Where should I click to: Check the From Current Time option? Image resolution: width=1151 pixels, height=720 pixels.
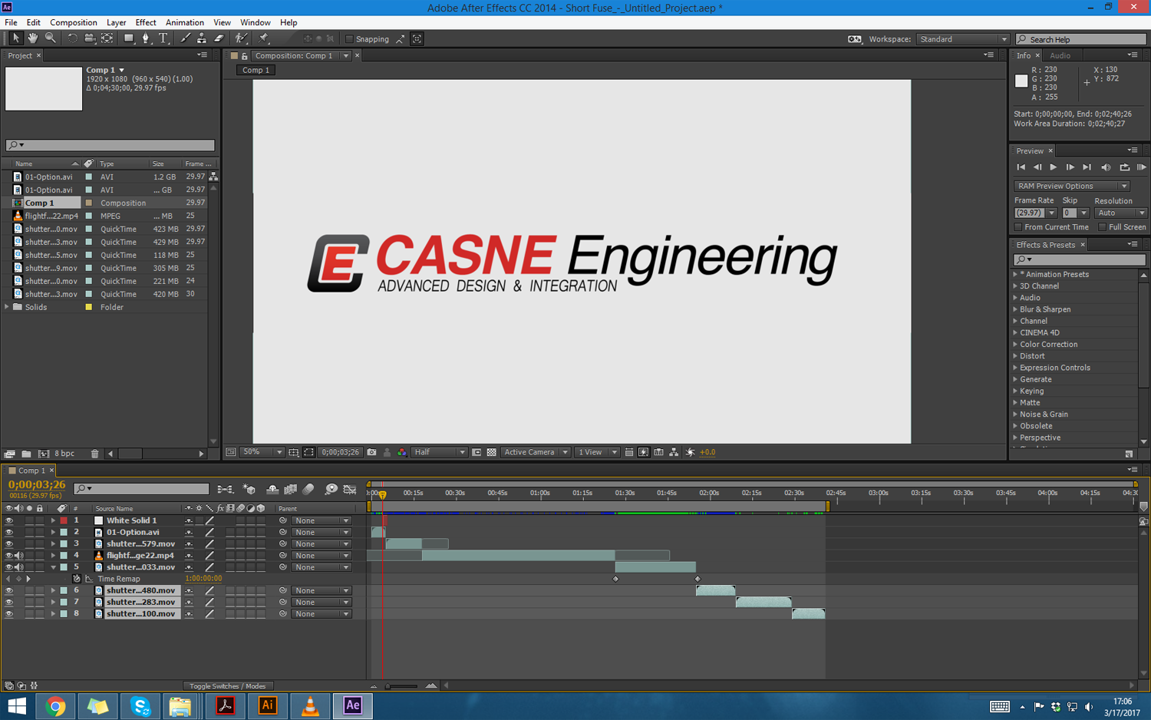1018,227
